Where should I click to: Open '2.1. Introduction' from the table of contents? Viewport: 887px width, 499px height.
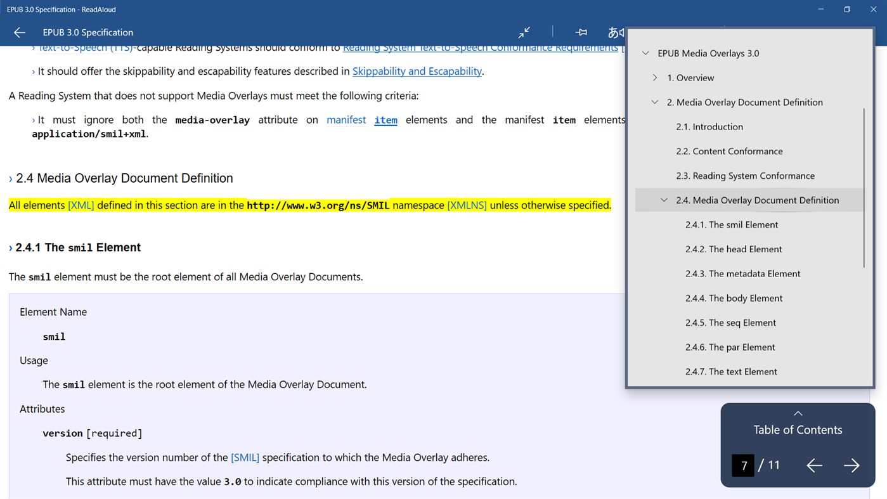click(x=709, y=126)
